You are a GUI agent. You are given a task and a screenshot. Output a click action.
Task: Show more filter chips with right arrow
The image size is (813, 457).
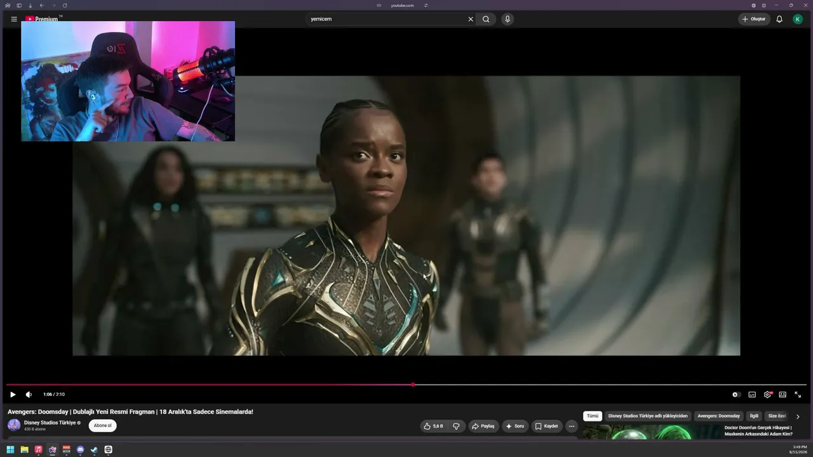pos(798,416)
